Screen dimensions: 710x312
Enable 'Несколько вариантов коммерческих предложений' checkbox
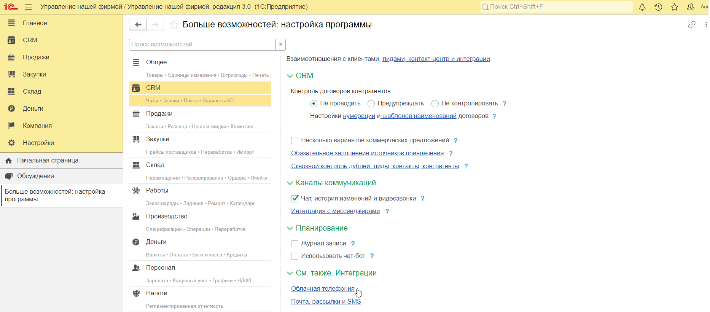[295, 141]
